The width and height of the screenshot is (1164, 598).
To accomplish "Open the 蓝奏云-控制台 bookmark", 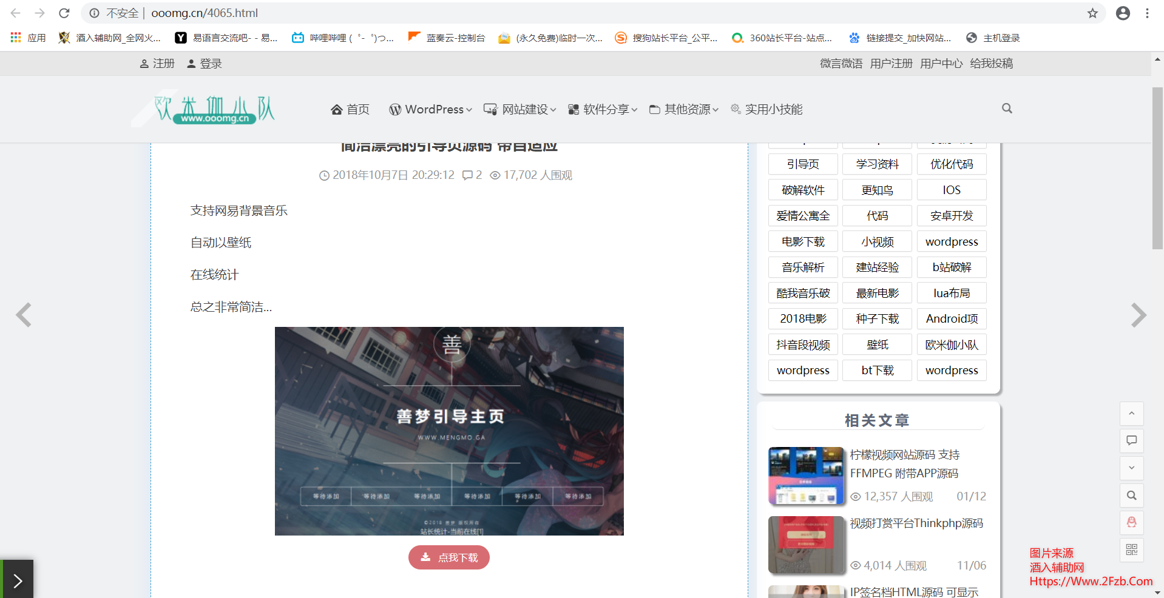I will (447, 38).
